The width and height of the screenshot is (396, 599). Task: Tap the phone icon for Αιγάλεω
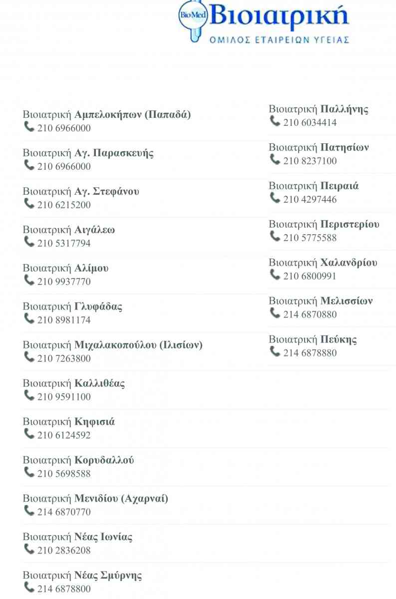click(29, 242)
